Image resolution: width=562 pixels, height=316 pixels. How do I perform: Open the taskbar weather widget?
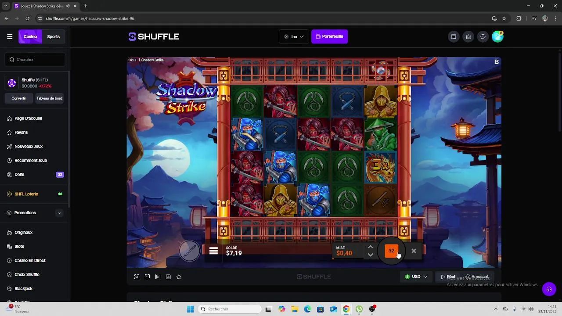click(18, 309)
